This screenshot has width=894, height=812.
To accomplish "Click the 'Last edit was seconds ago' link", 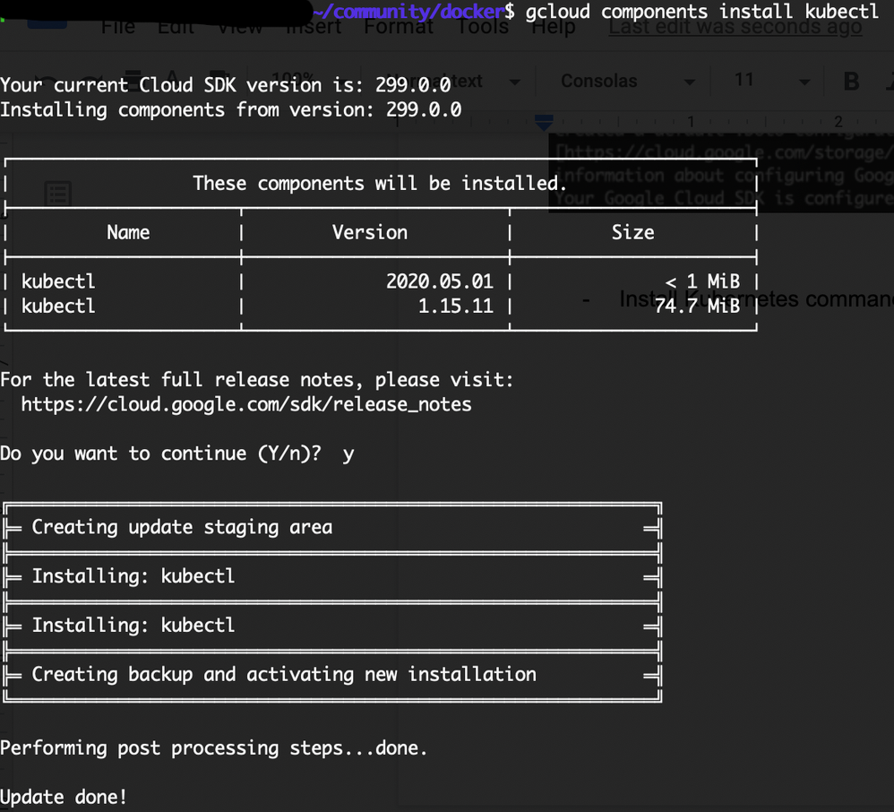I will point(735,27).
